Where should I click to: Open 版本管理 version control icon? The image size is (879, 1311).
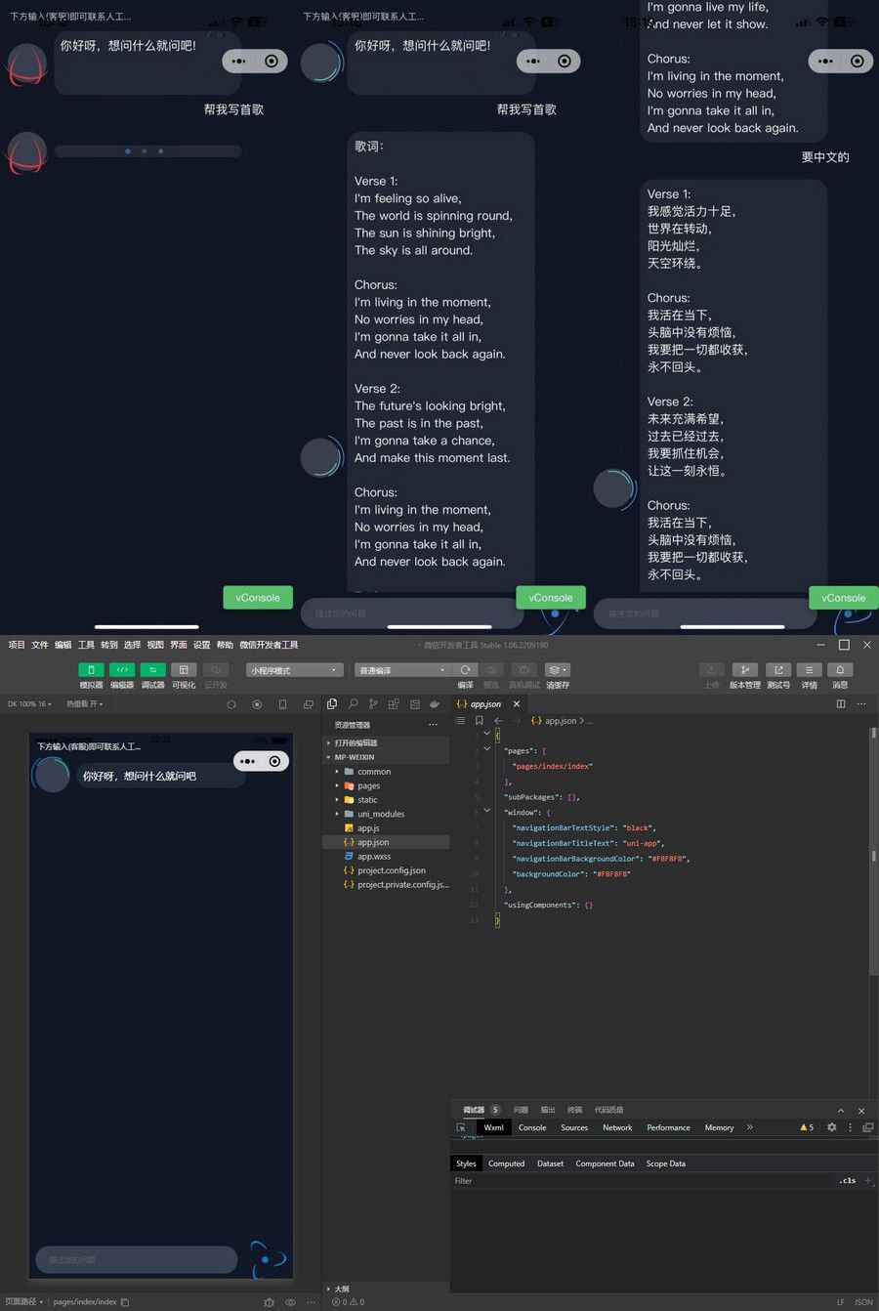pos(744,670)
